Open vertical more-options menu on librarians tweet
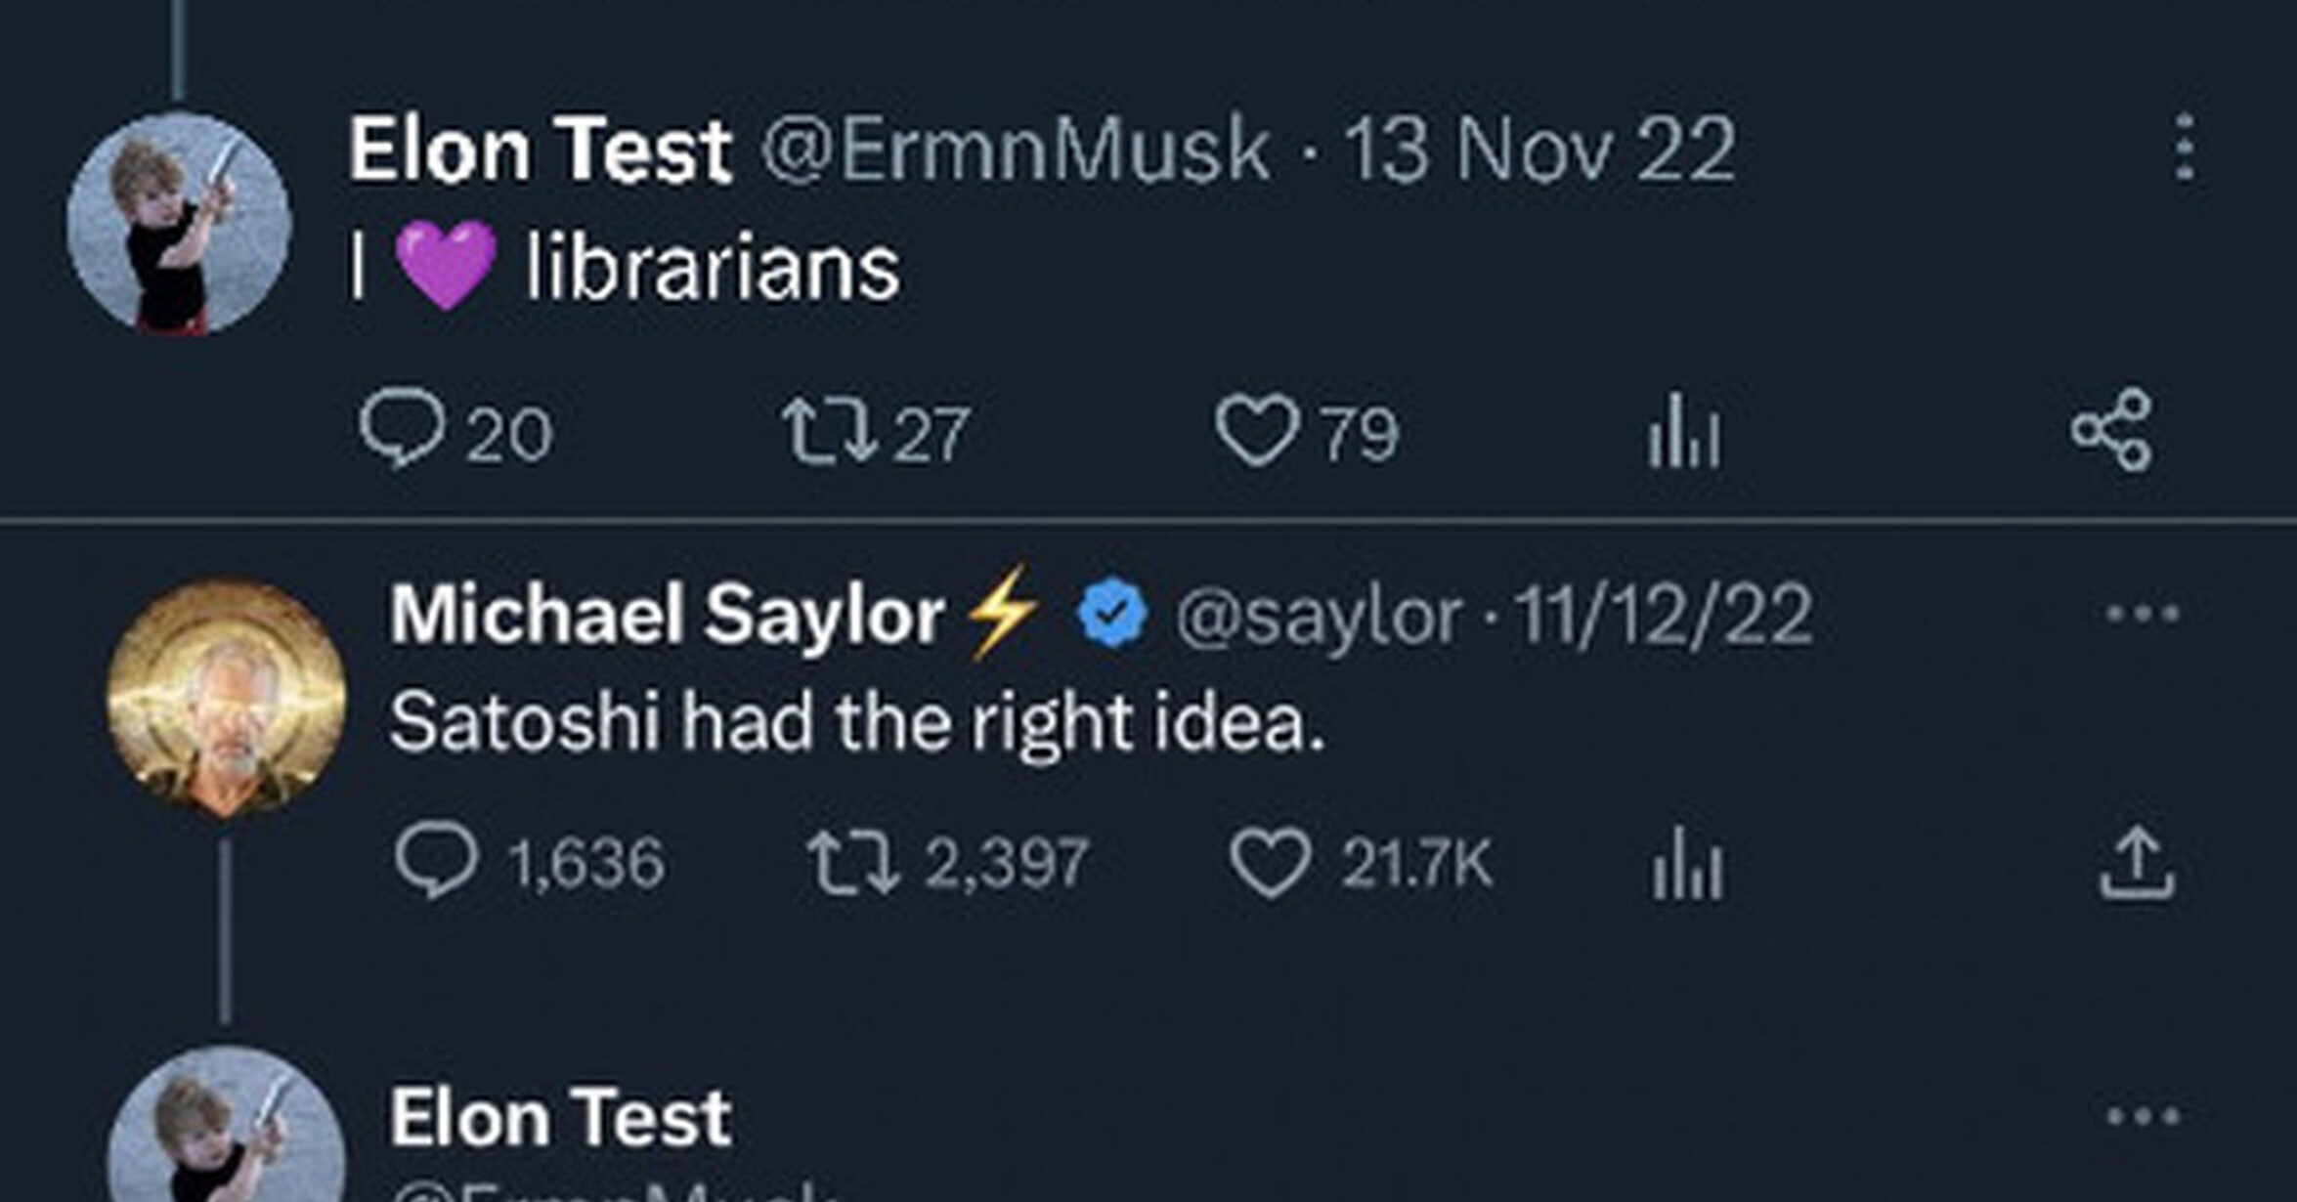2297x1202 pixels. (x=2186, y=148)
